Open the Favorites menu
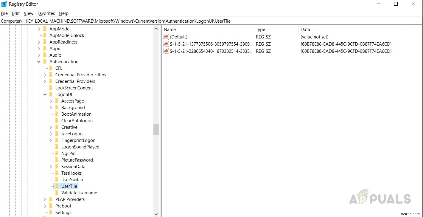The height and width of the screenshot is (217, 423). click(x=46, y=13)
